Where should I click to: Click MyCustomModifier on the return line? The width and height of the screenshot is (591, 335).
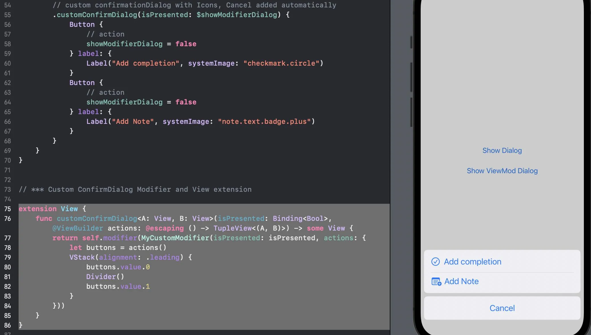(x=175, y=238)
